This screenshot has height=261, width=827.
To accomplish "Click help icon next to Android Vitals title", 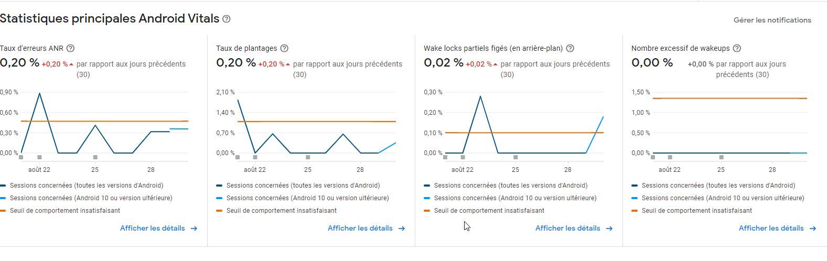I will point(227,19).
